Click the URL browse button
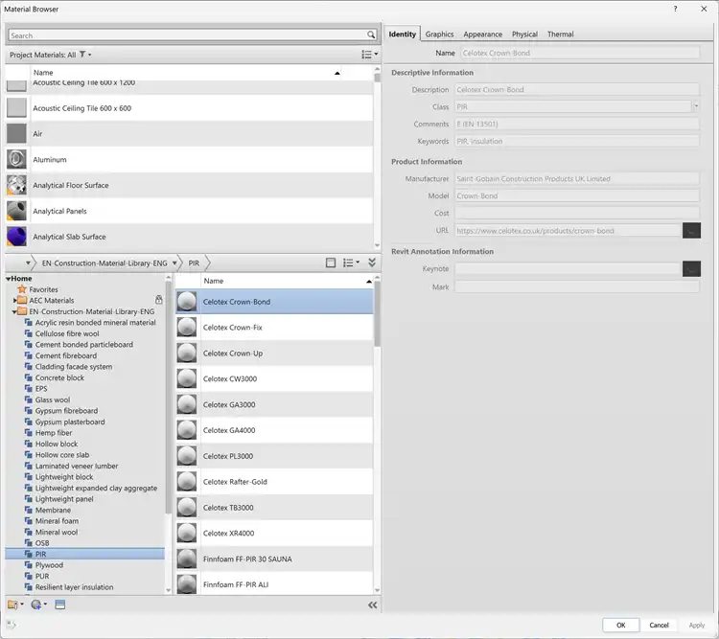Image resolution: width=719 pixels, height=639 pixels. (691, 231)
